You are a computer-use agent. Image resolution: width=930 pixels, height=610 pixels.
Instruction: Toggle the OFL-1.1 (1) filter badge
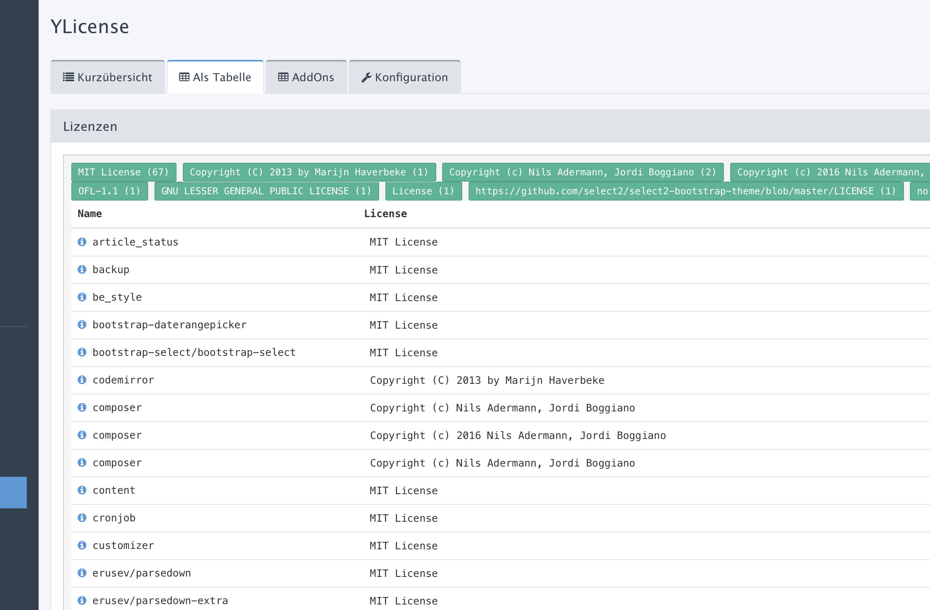click(x=109, y=191)
